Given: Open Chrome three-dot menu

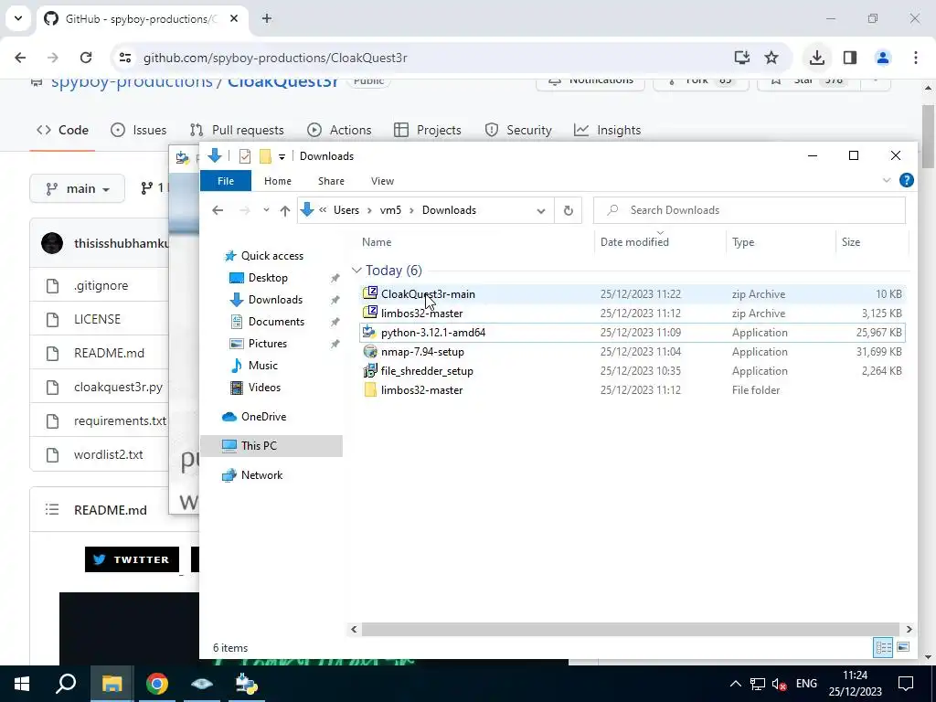Looking at the screenshot, I should pyautogui.click(x=916, y=58).
